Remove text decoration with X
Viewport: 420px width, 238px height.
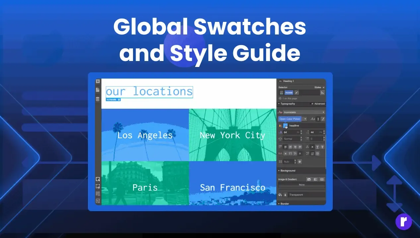coord(312,147)
